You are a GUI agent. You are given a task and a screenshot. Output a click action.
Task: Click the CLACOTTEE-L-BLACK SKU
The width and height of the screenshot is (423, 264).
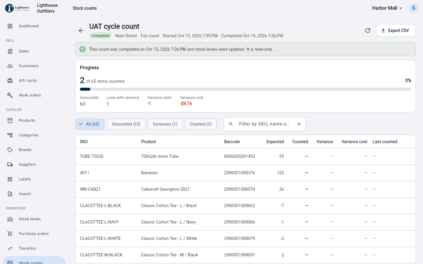coord(100,206)
